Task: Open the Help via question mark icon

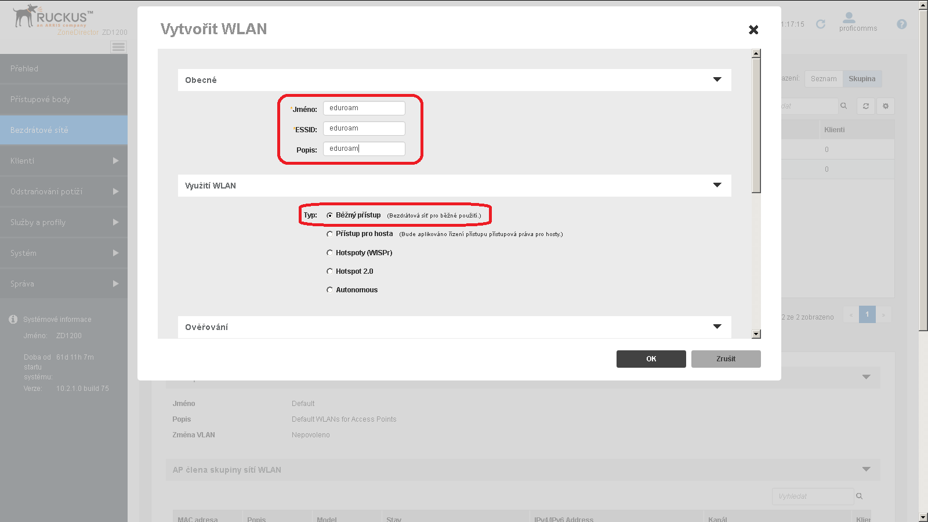Action: tap(901, 24)
